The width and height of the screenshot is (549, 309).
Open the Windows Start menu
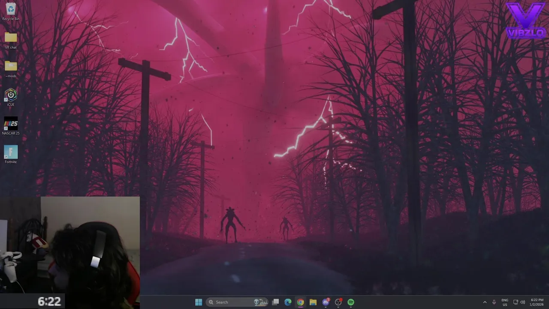pos(199,302)
